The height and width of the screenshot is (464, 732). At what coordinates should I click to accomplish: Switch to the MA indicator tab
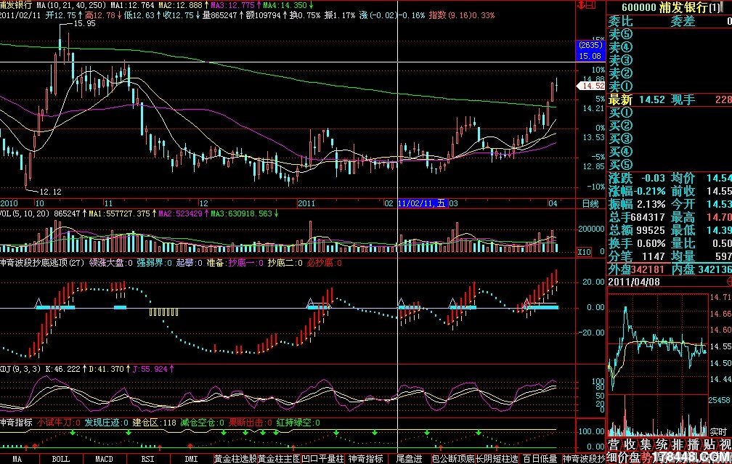(x=17, y=460)
